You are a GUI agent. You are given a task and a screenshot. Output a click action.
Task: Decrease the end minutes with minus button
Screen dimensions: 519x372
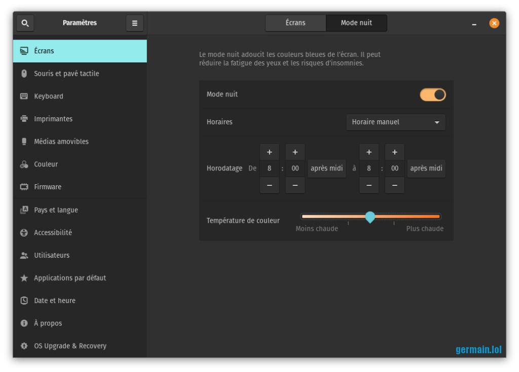click(x=394, y=185)
